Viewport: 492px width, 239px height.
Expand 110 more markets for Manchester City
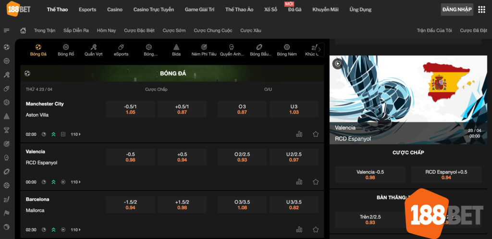click(75, 134)
